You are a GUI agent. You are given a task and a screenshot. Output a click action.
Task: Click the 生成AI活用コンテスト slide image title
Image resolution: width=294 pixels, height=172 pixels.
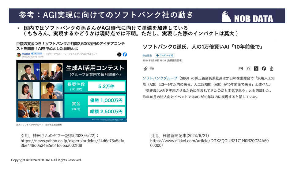click(95, 68)
